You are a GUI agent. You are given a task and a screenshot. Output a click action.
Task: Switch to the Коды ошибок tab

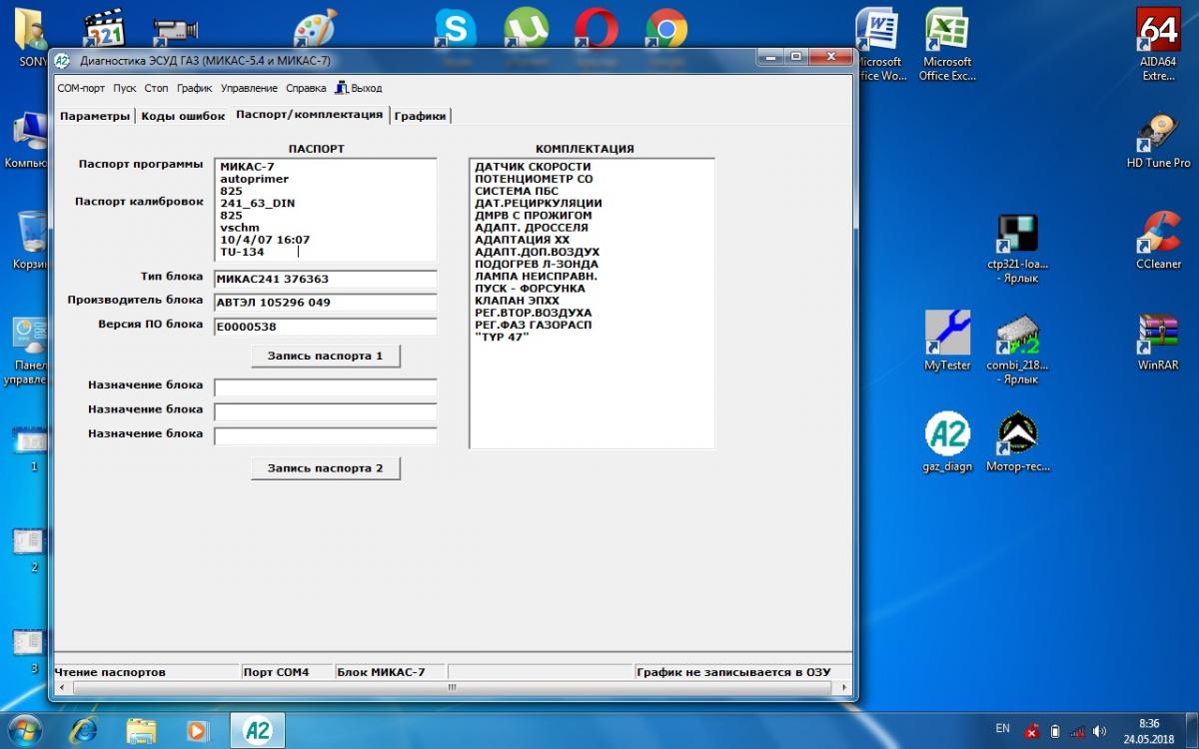click(183, 116)
